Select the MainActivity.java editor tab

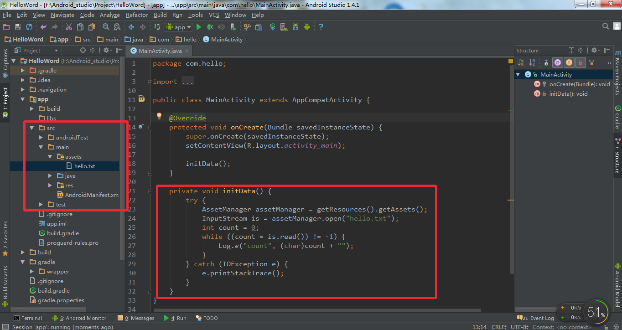[x=160, y=51]
